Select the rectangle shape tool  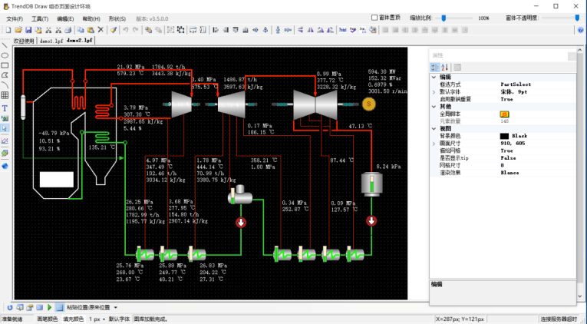5,65
